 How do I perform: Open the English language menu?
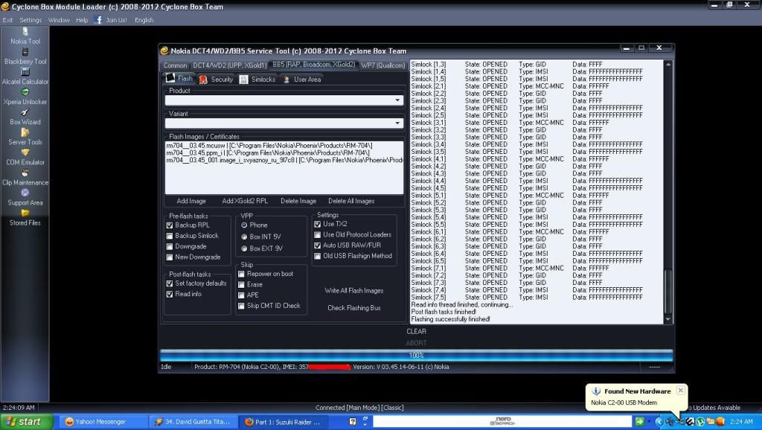144,20
